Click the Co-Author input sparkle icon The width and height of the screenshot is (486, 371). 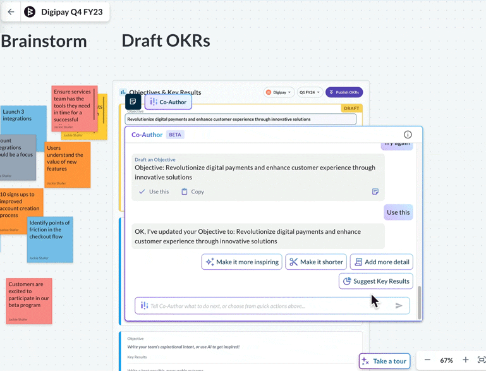(x=144, y=306)
